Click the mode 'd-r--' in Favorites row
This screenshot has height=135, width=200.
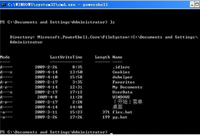(x=6, y=82)
